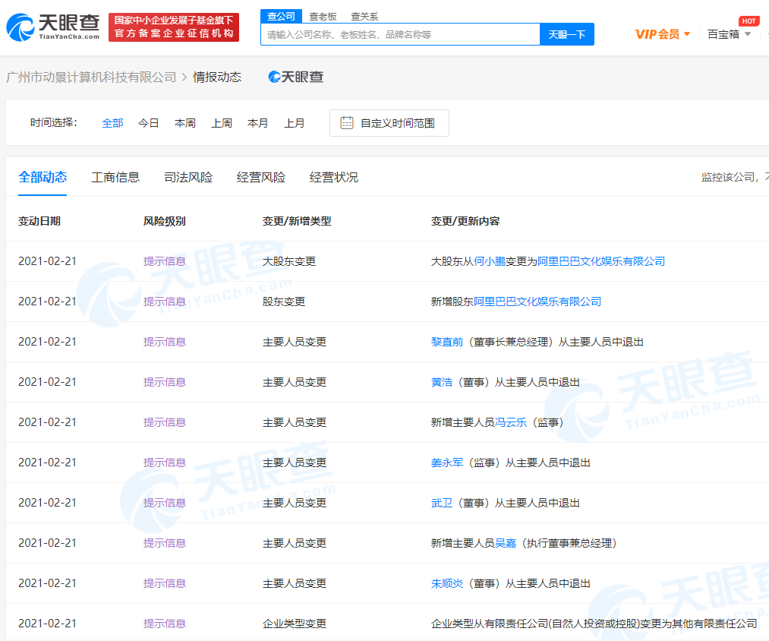Image resolution: width=769 pixels, height=641 pixels.
Task: Expand the 百宝箱 dropdown
Action: tap(729, 34)
